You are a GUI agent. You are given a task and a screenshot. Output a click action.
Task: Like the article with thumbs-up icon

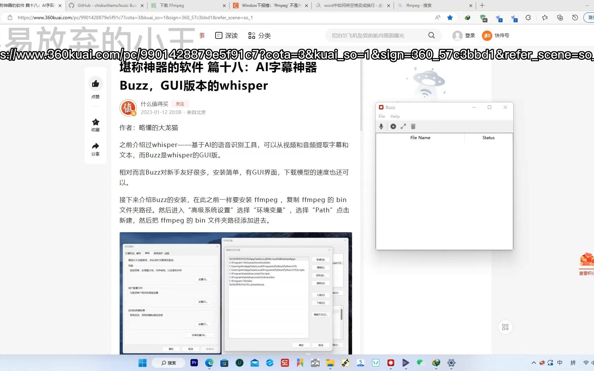(96, 84)
